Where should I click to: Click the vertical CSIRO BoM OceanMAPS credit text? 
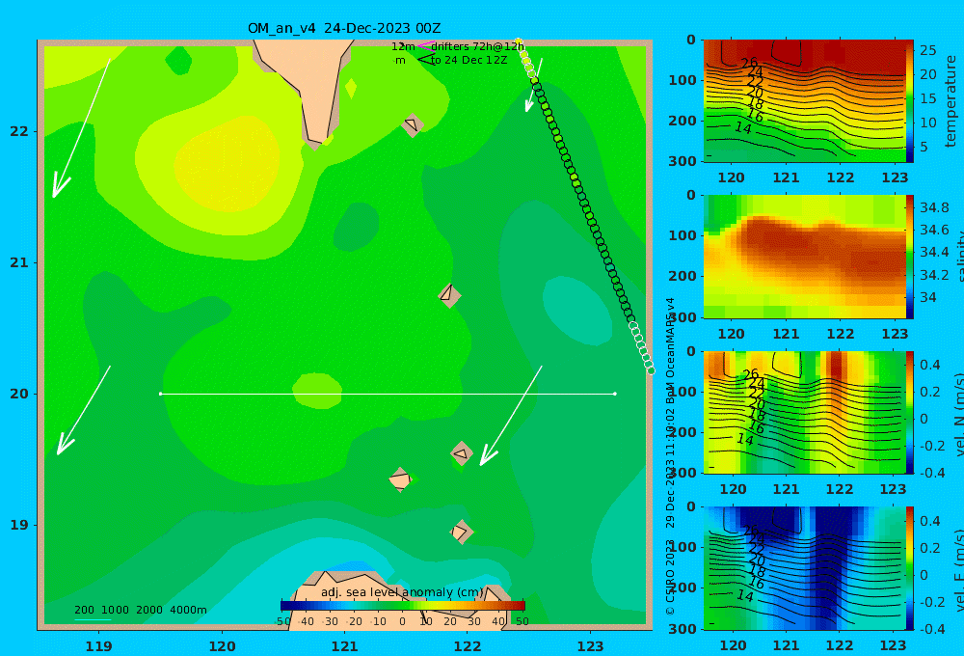670,456
